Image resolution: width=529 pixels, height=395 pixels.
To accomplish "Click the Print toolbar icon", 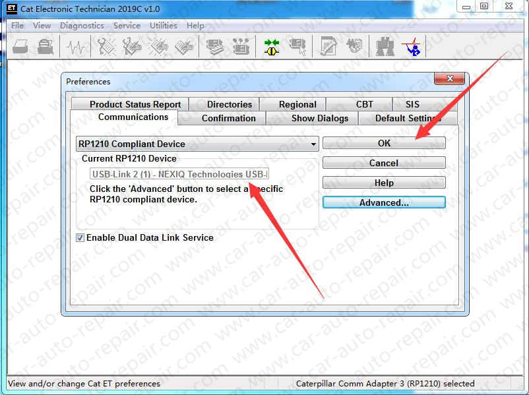I will (x=20, y=47).
